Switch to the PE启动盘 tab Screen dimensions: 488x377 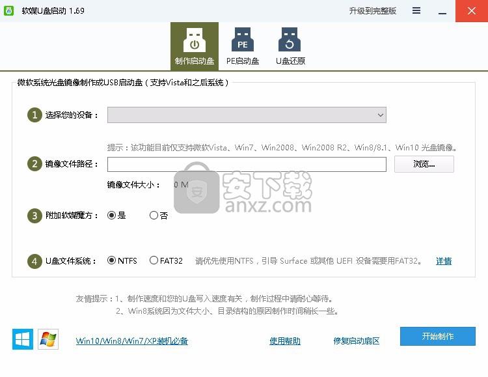(x=243, y=46)
